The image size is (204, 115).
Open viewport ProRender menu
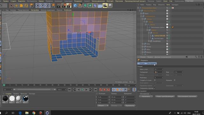(x=68, y=10)
